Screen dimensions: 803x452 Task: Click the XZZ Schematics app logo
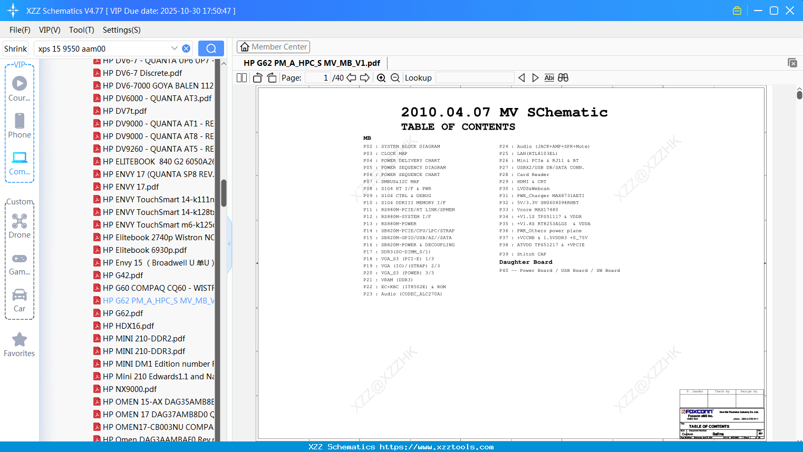pyautogui.click(x=13, y=11)
